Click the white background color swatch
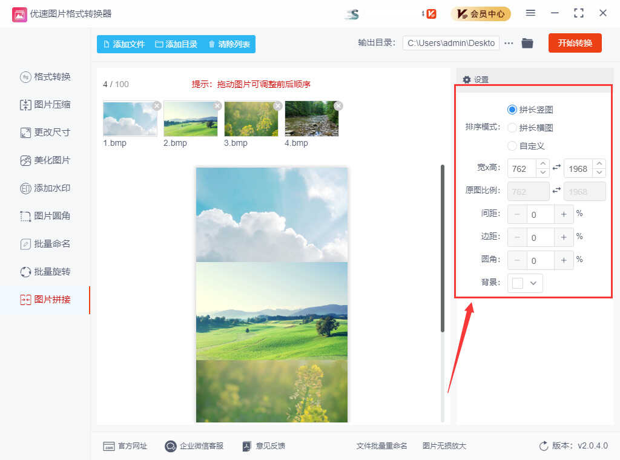Viewport: 620px width, 460px height. click(x=518, y=283)
